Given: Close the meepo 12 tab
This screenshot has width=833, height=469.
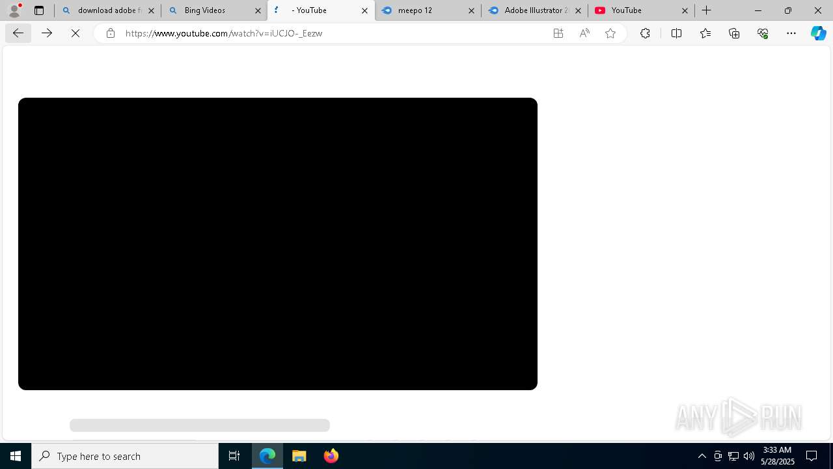Looking at the screenshot, I should (x=471, y=10).
